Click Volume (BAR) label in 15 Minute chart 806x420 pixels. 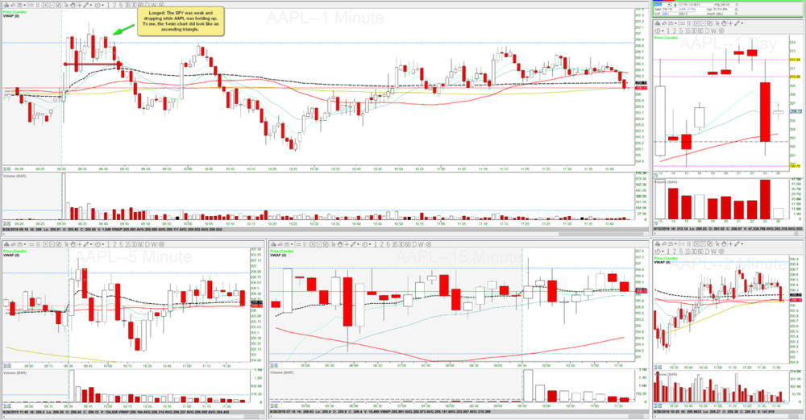click(x=284, y=372)
